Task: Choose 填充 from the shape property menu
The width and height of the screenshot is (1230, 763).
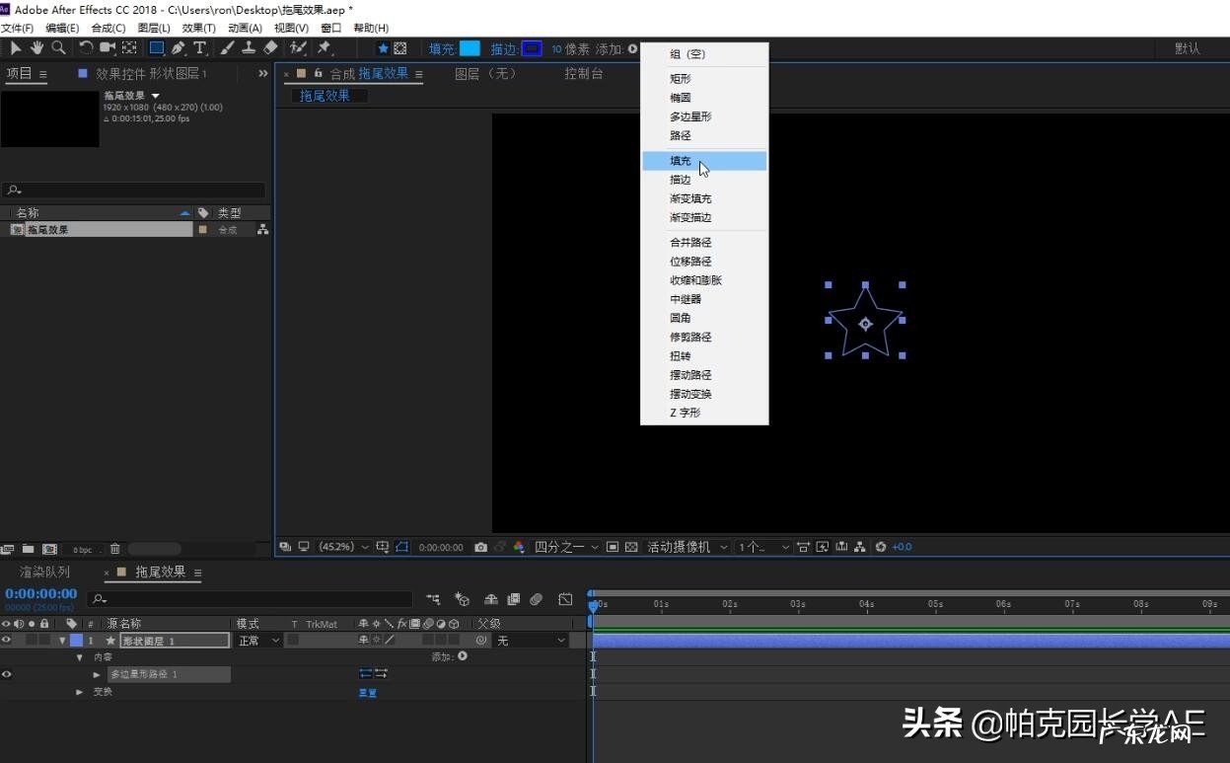Action: 680,160
